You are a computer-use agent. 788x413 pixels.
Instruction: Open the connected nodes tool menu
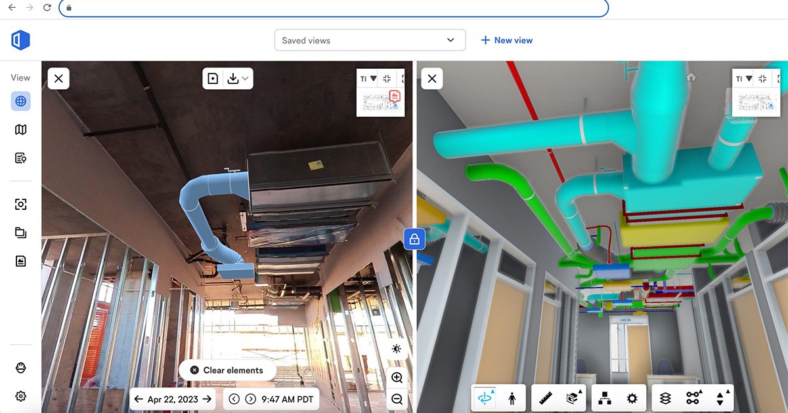click(693, 398)
